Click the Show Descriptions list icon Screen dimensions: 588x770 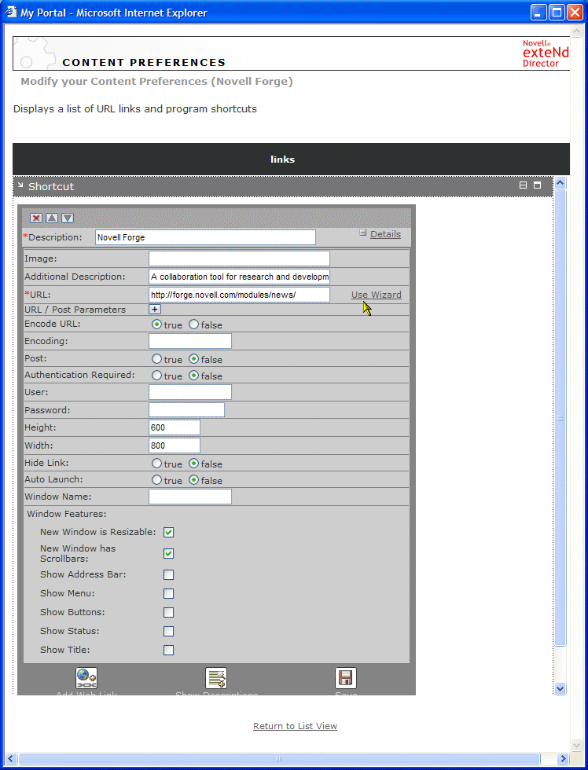(x=216, y=678)
